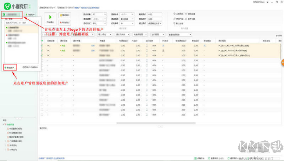
Task: Tick the checkbox of the first keyword row
Action: click(x=43, y=46)
